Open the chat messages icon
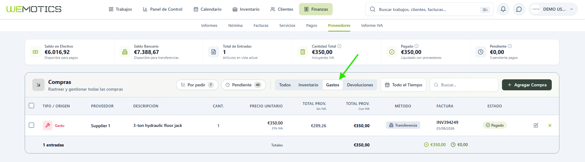The height and width of the screenshot is (162, 585). [x=519, y=9]
